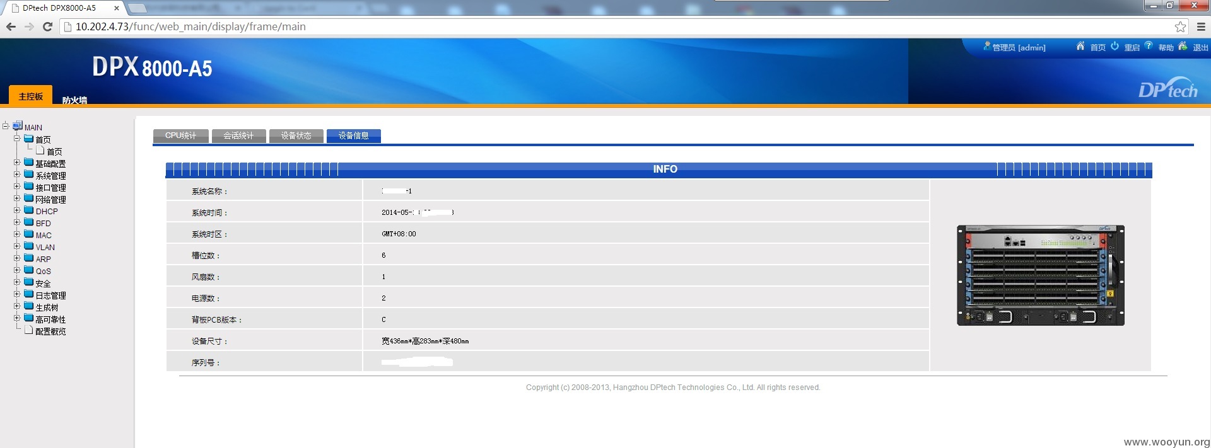This screenshot has height=448, width=1211.
Task: Open the 设备状态 device status tab
Action: [x=296, y=136]
